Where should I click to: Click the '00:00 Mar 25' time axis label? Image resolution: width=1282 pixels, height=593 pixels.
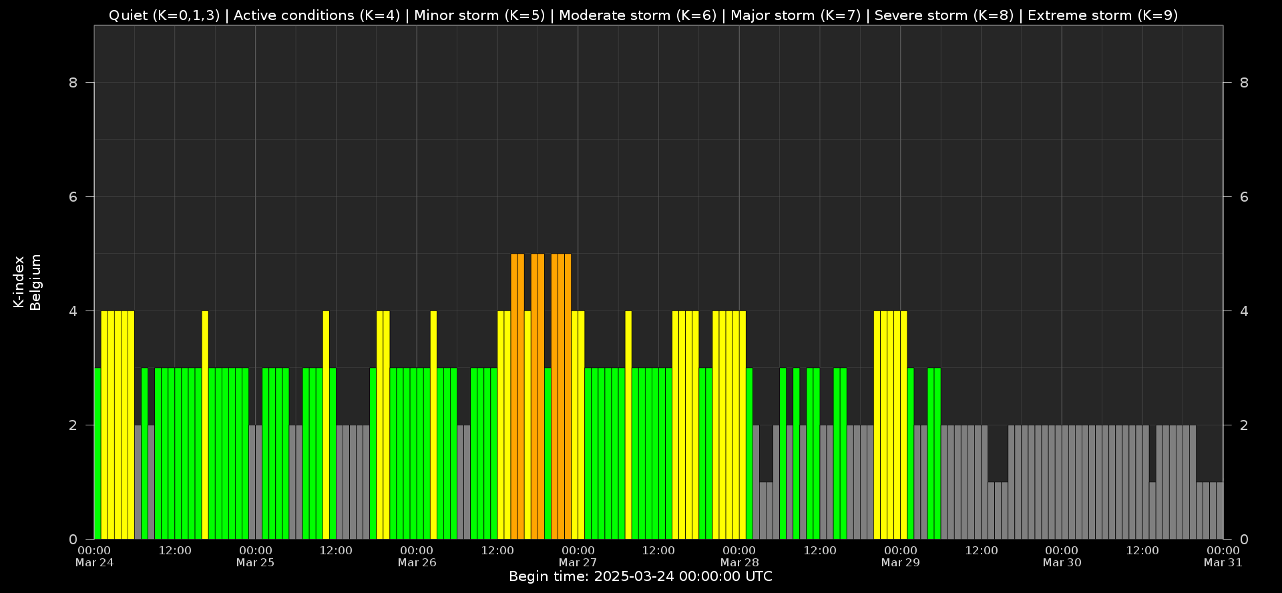click(x=256, y=556)
